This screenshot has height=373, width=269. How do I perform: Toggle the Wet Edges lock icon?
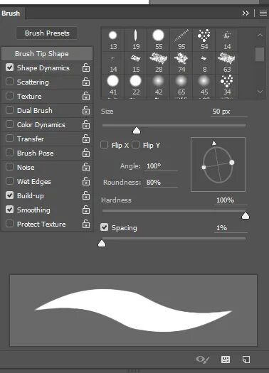click(86, 181)
